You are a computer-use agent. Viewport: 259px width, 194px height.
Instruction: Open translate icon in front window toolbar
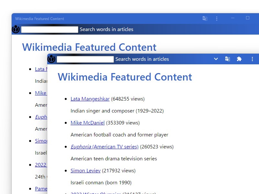click(x=228, y=59)
